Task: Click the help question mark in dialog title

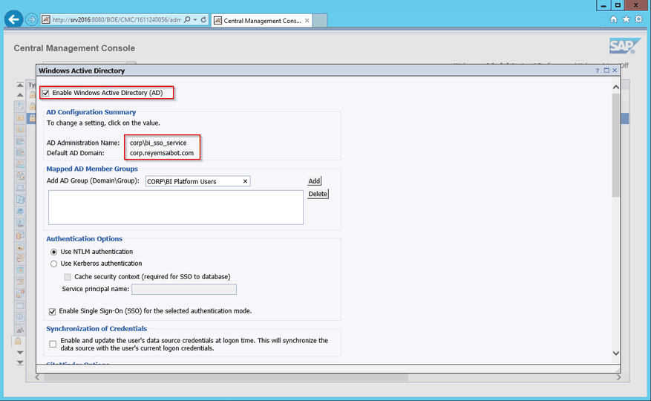Action: [598, 71]
